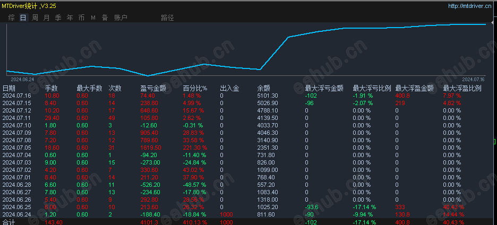Click max floating loss -93.6
The width and height of the screenshot is (497, 225).
tap(312, 207)
